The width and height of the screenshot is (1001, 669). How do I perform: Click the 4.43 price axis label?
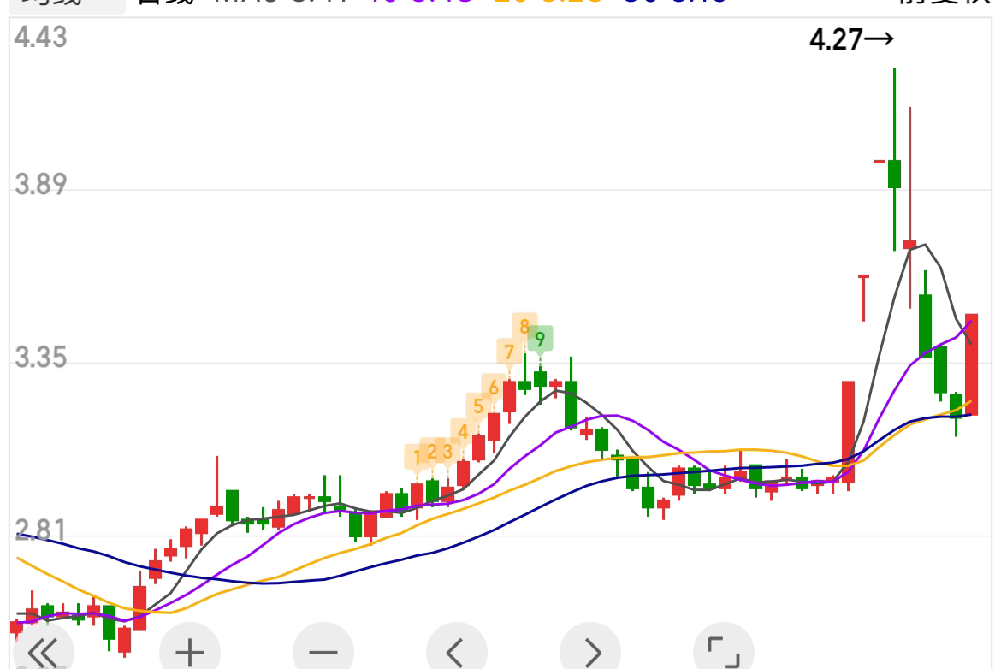pyautogui.click(x=40, y=37)
